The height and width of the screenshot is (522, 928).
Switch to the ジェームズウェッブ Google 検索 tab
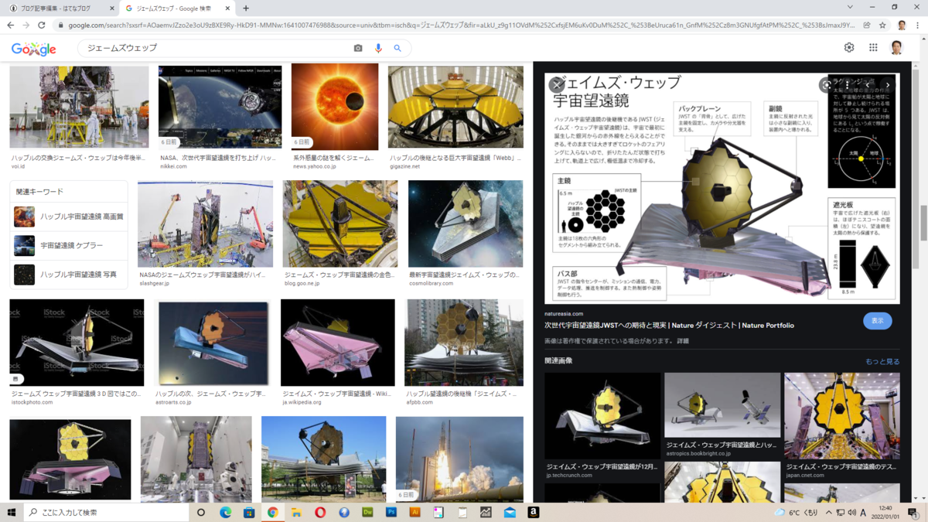pos(178,9)
